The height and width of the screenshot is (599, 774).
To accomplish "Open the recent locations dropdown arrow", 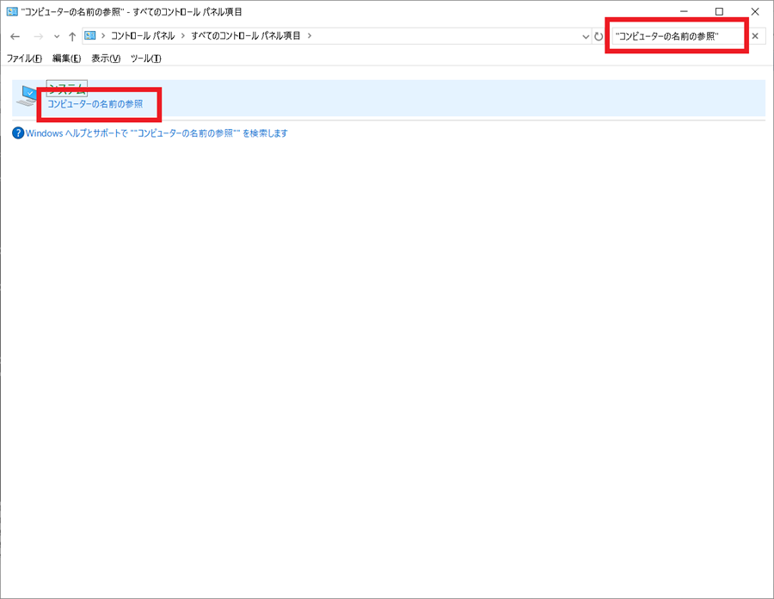I will click(57, 36).
